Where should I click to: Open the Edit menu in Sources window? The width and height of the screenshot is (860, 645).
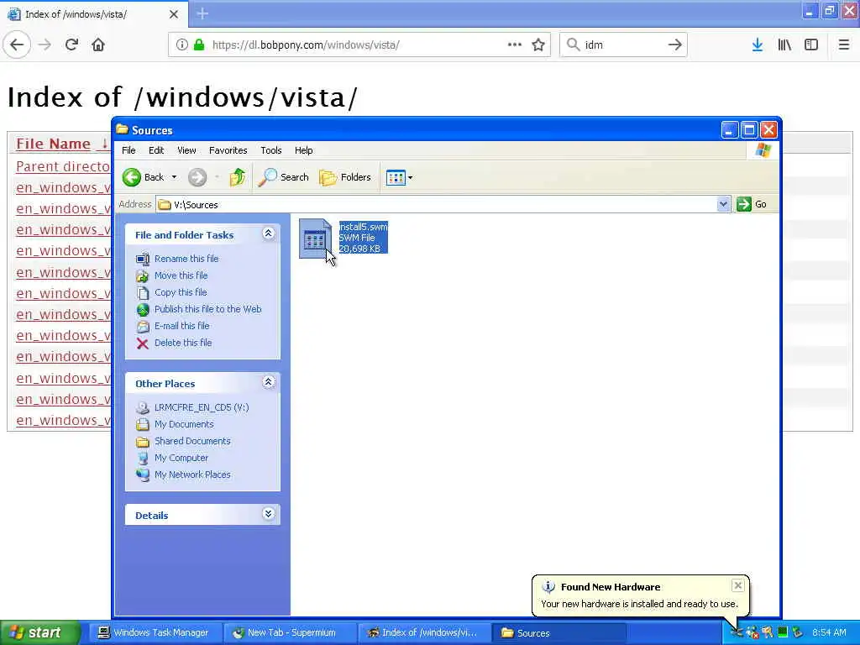(155, 150)
